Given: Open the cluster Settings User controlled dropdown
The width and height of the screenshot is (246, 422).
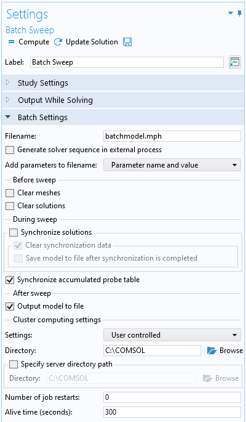Looking at the screenshot, I should (x=172, y=335).
